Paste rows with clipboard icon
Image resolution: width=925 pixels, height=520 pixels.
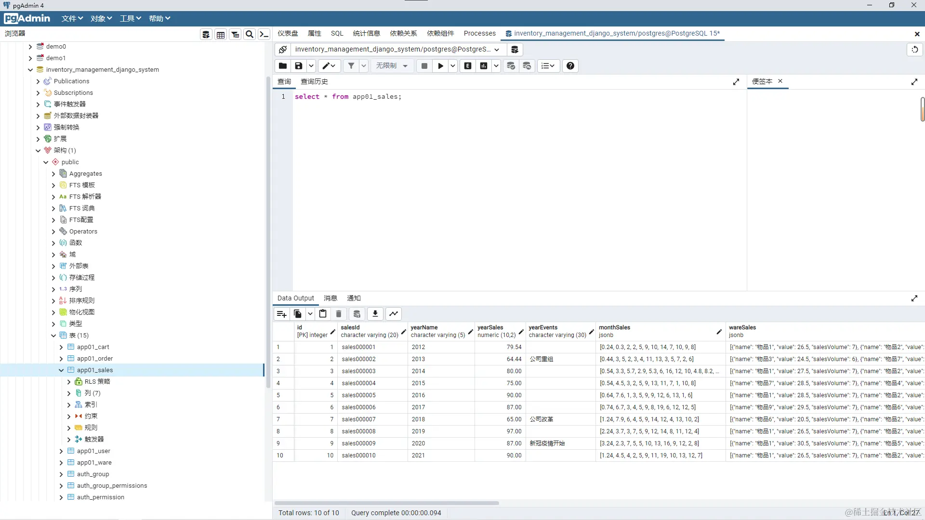coord(323,314)
